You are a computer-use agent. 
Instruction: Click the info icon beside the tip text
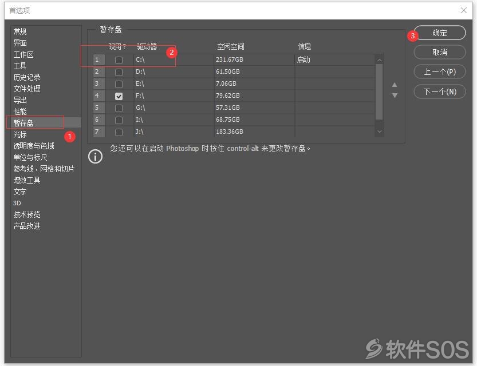click(x=95, y=157)
